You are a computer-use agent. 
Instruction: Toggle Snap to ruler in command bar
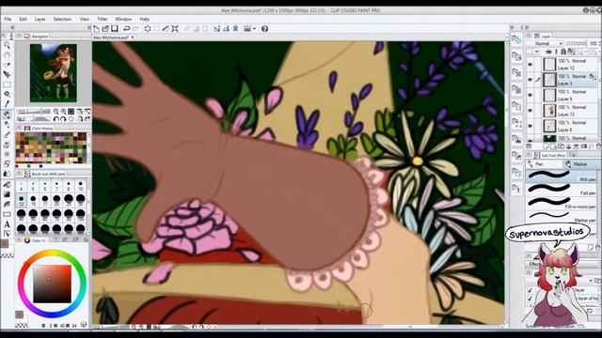[x=217, y=29]
